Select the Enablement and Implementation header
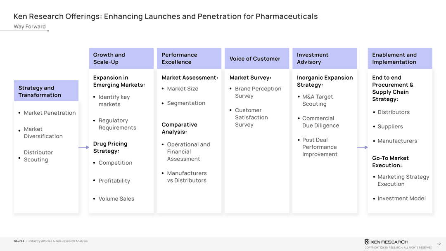This screenshot has width=446, height=251. tap(399, 59)
